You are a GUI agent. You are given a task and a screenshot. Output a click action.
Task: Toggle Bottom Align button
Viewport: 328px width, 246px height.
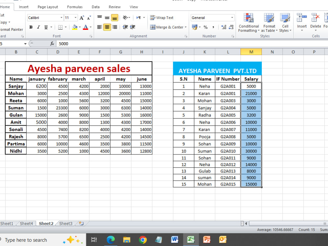coord(114,18)
